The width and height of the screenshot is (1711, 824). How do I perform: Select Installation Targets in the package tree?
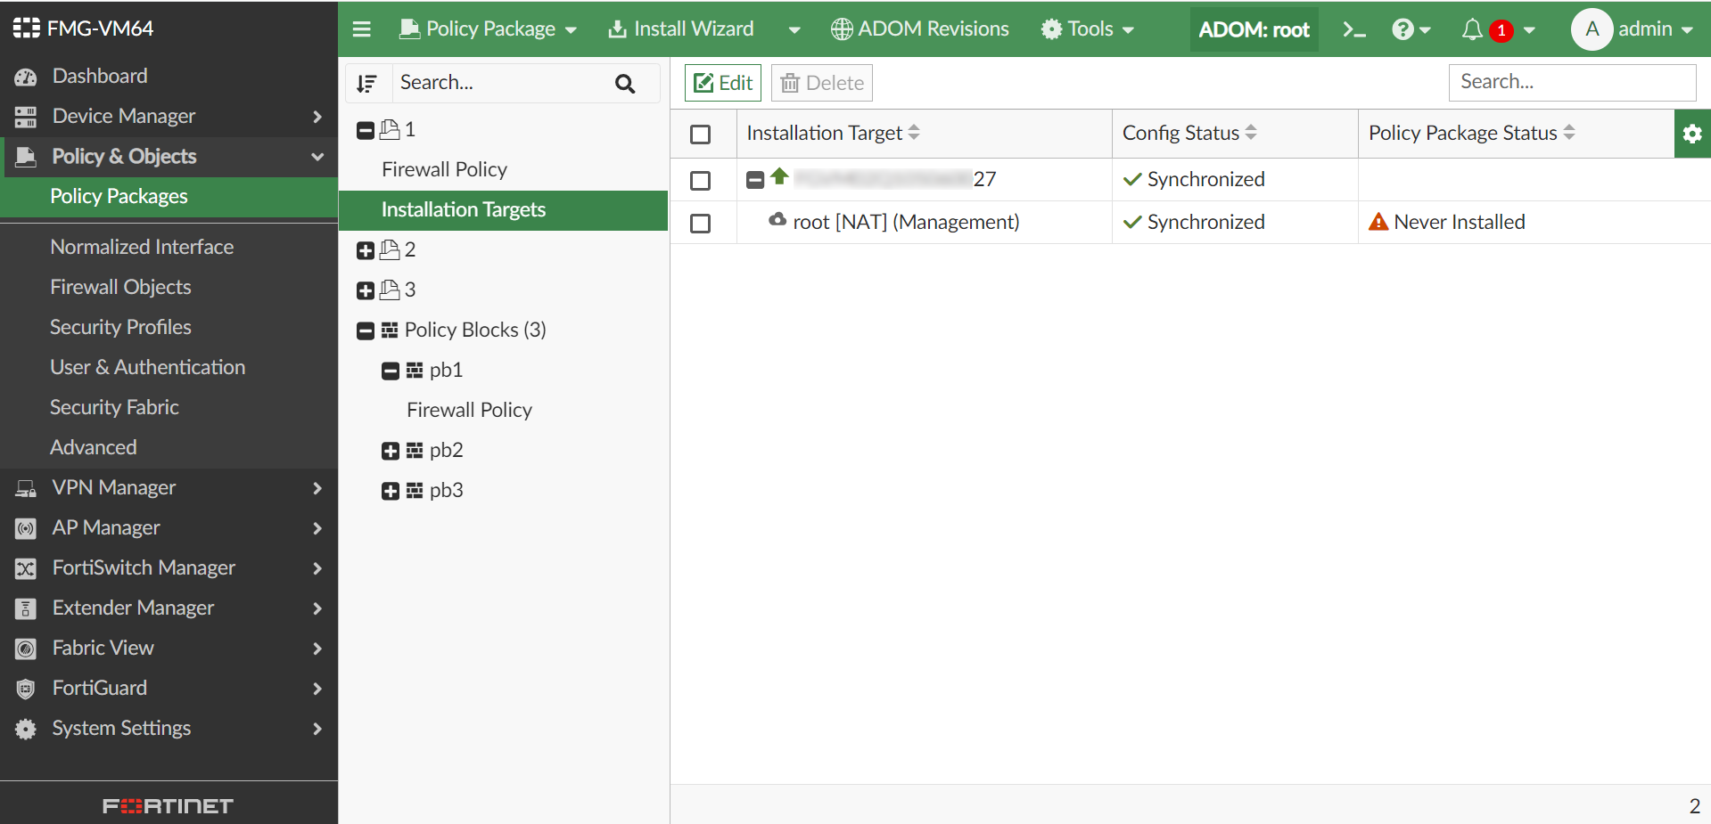[x=464, y=210]
